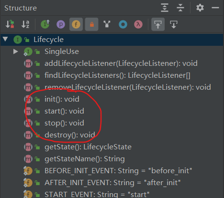Click public lock icon beside findLifecycleListeners

[x=37, y=75]
